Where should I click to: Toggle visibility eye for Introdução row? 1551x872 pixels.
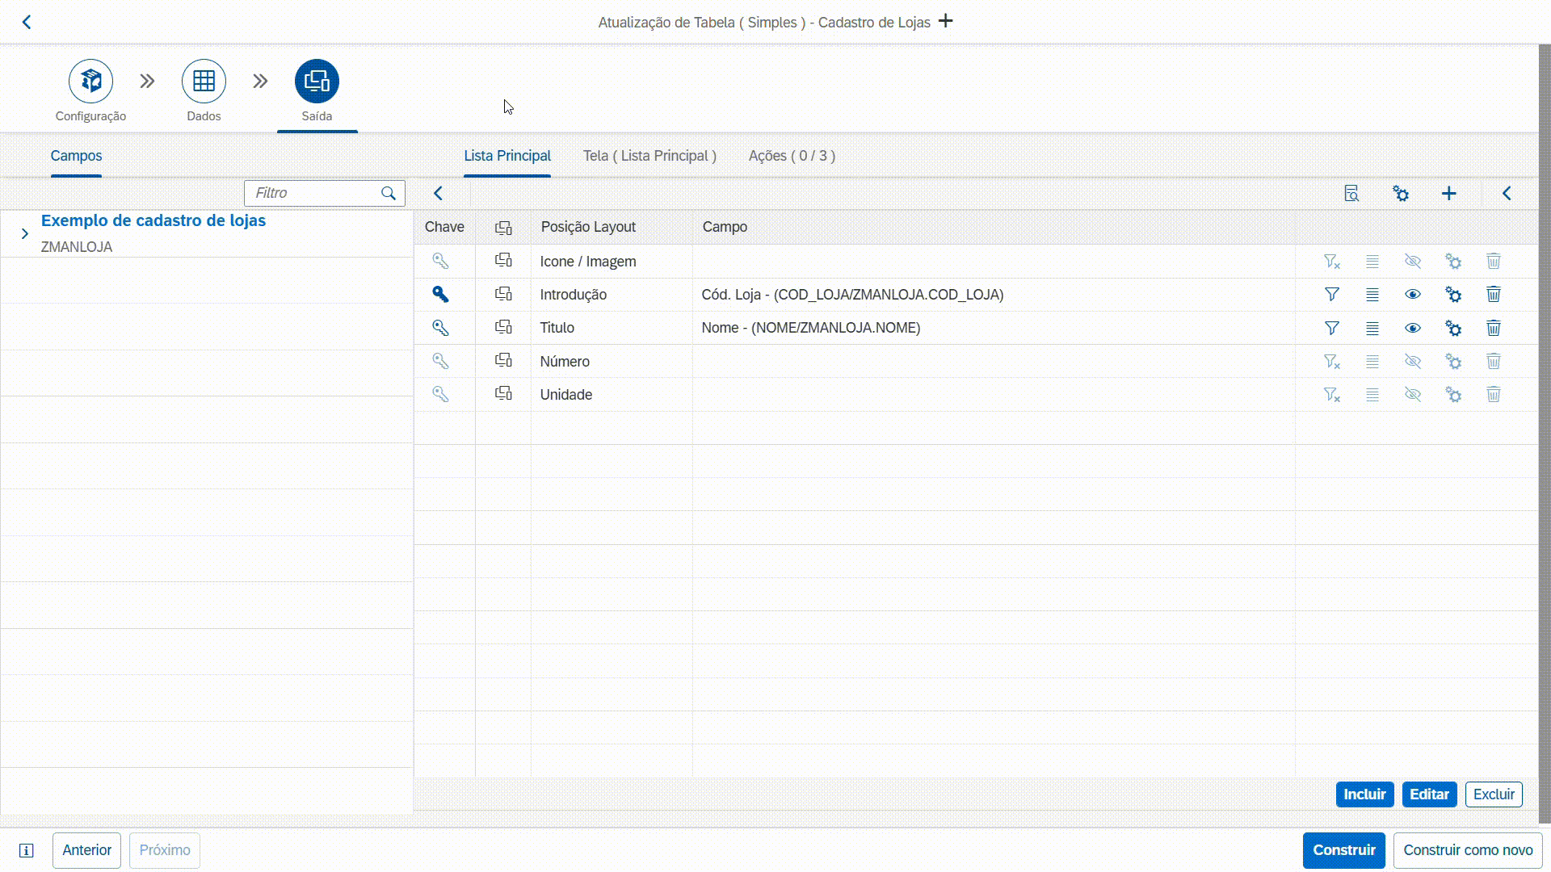click(1413, 295)
